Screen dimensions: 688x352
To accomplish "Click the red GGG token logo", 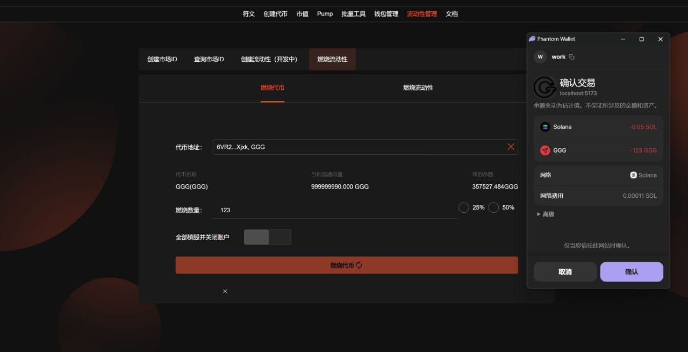I will [x=545, y=150].
